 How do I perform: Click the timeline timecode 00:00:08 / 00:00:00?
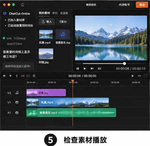click(x=82, y=76)
